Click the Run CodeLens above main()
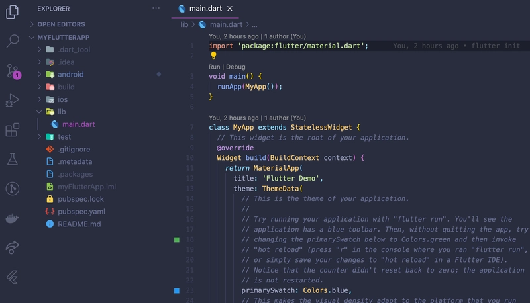The width and height of the screenshot is (530, 303). click(x=214, y=67)
